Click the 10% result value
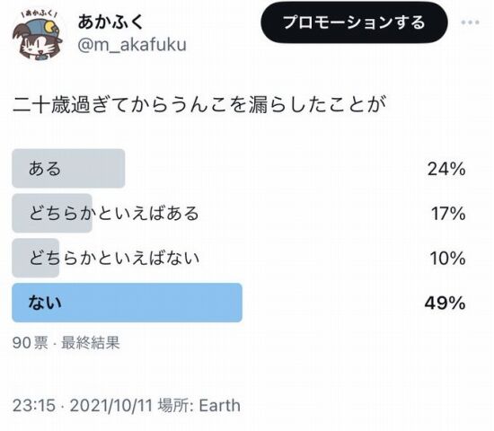Image resolution: width=494 pixels, height=431 pixels. click(447, 259)
